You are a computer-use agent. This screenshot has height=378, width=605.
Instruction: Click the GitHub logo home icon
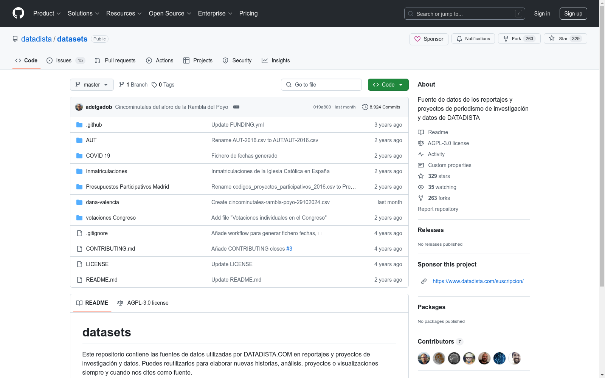coord(18,13)
